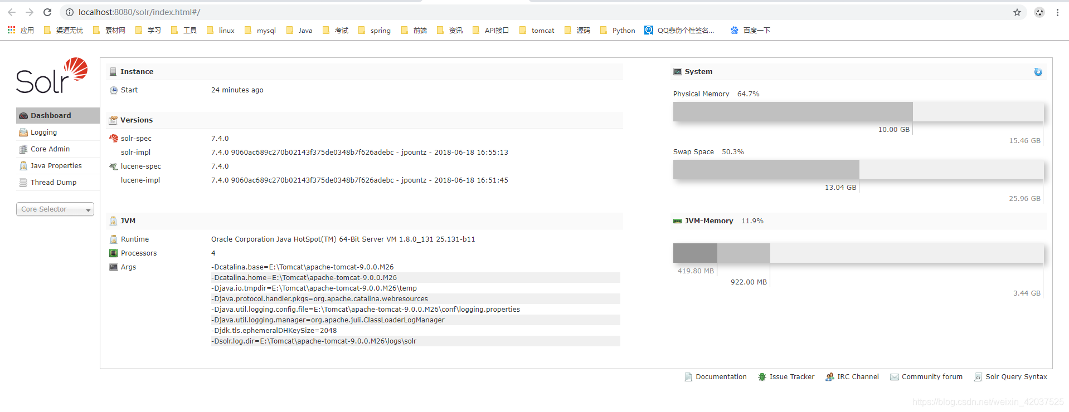
Task: Open the Core Admin page
Action: click(58, 149)
